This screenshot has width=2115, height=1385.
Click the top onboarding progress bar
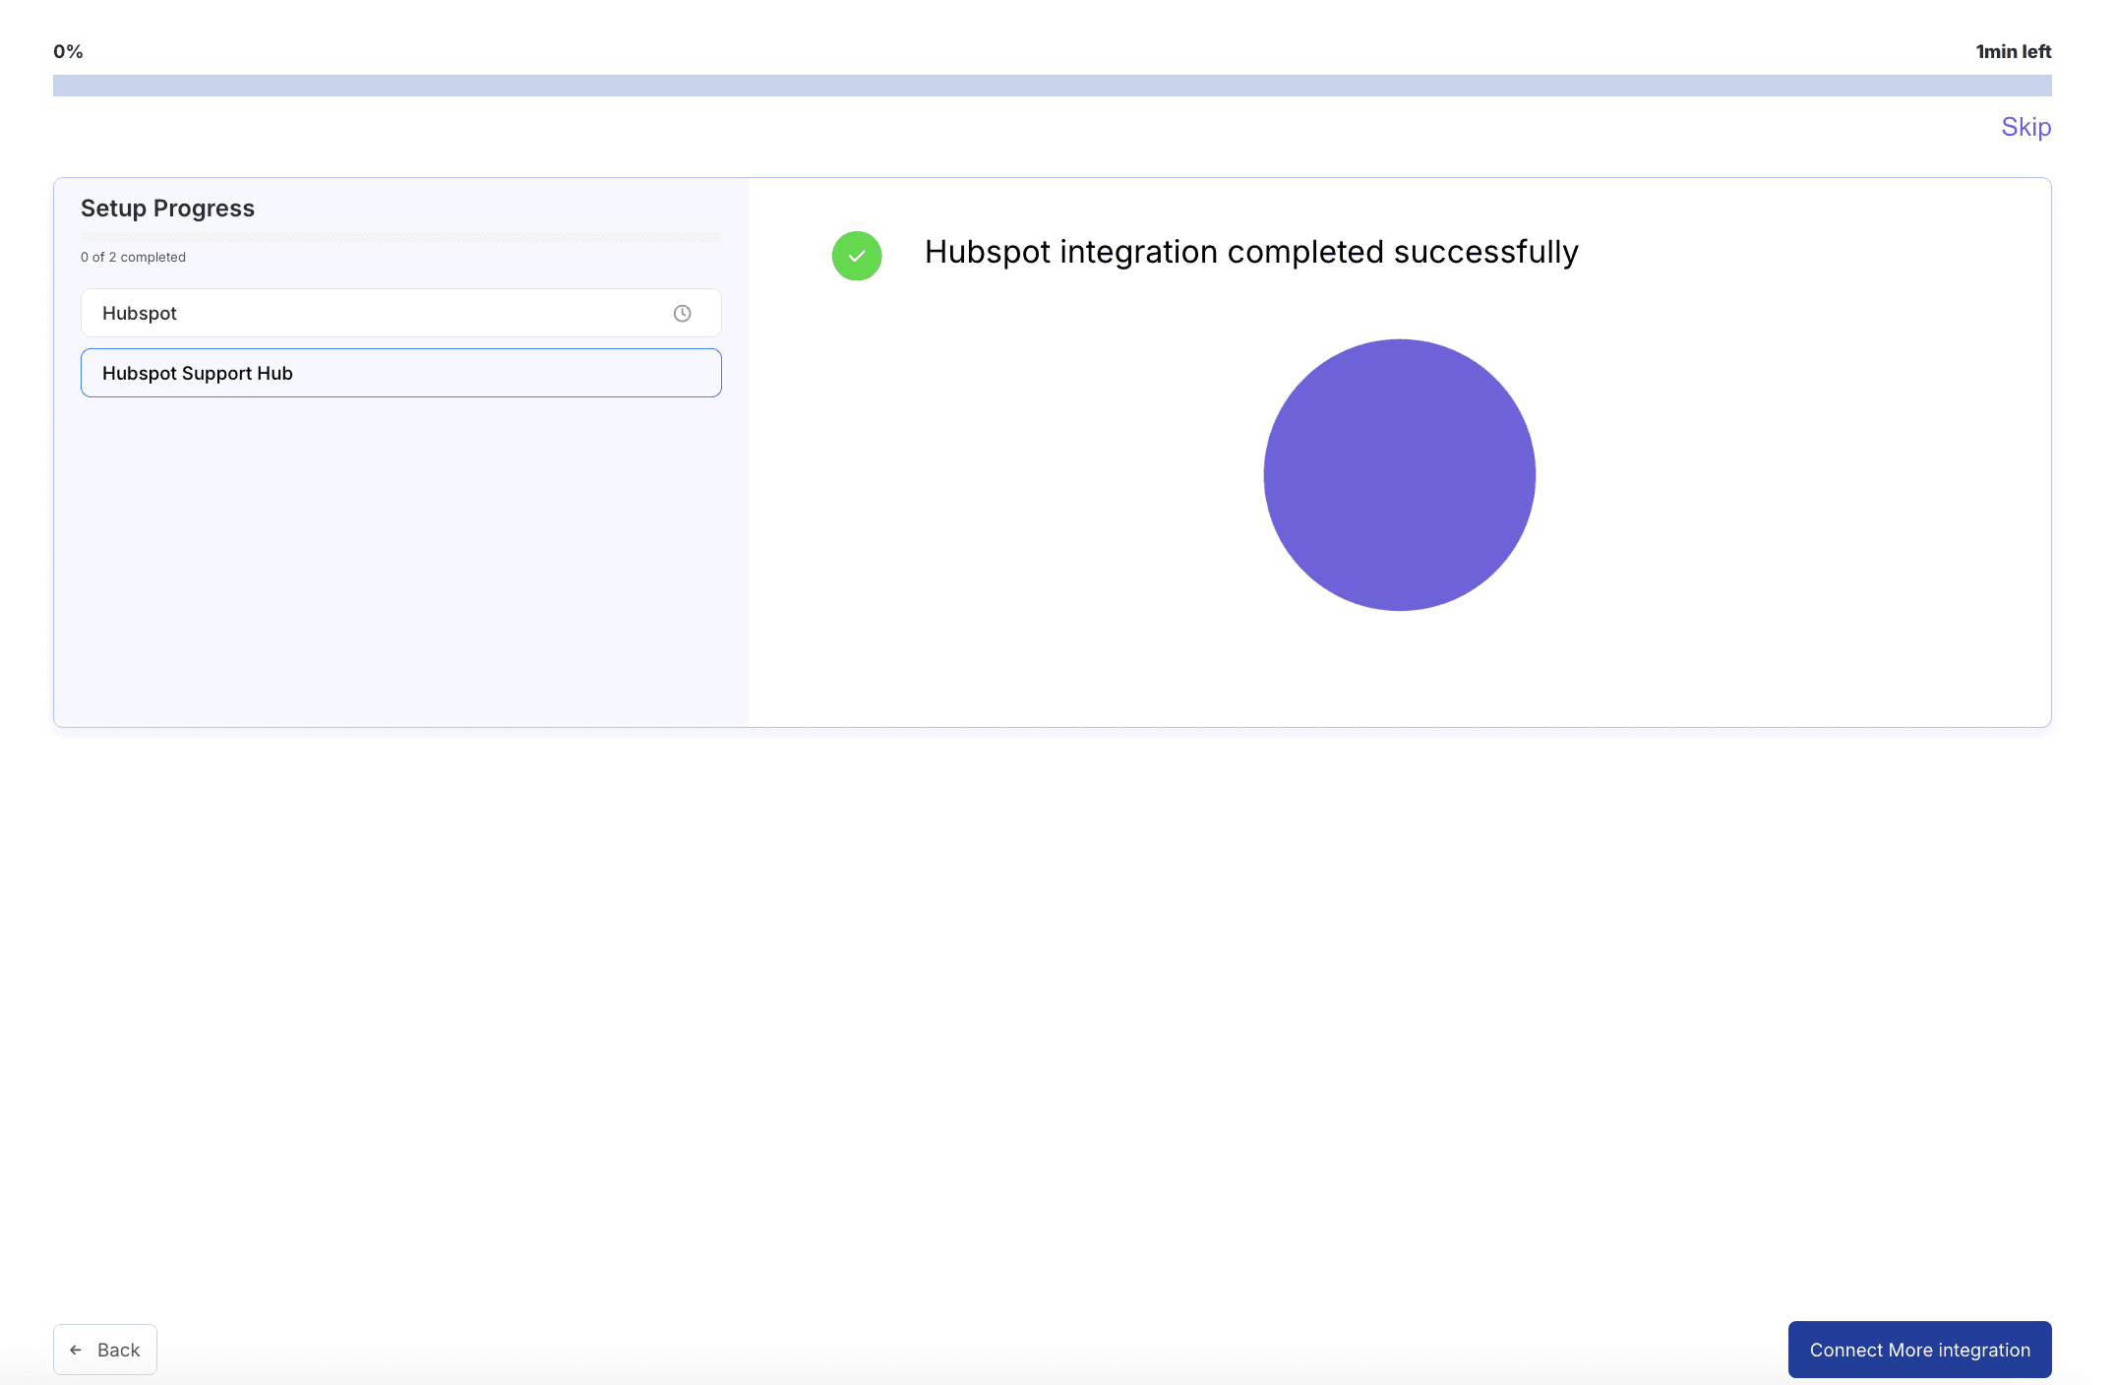click(1051, 86)
